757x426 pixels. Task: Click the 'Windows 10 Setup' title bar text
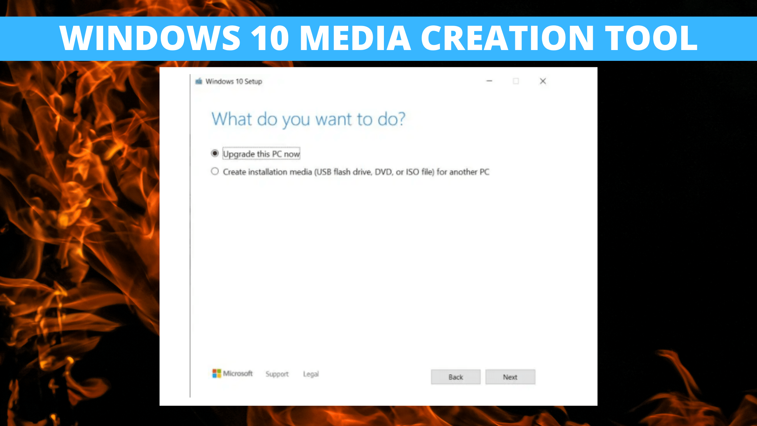234,81
